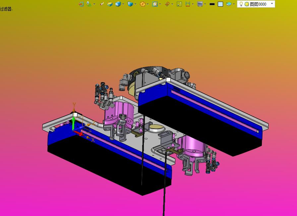
Task: Click the zoom magnifier view icon
Action: click(155, 4)
